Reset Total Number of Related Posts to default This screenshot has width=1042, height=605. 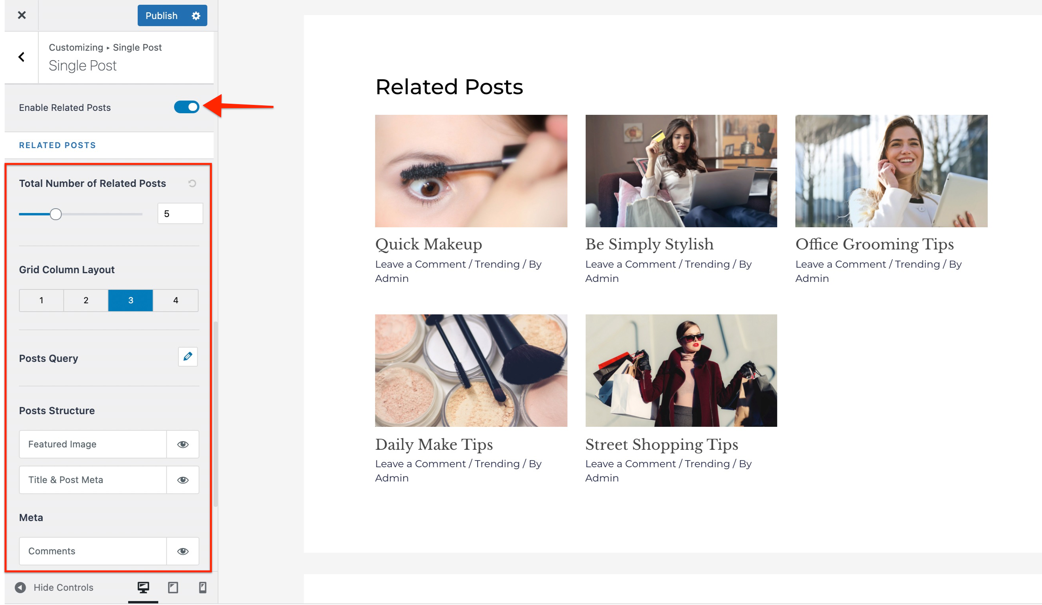192,183
